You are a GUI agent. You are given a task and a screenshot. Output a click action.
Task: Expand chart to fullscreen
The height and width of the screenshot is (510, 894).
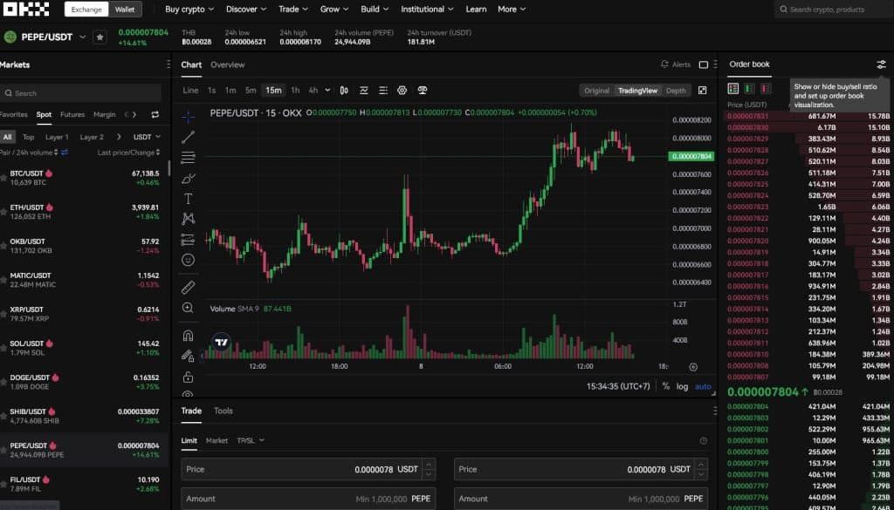(x=703, y=91)
